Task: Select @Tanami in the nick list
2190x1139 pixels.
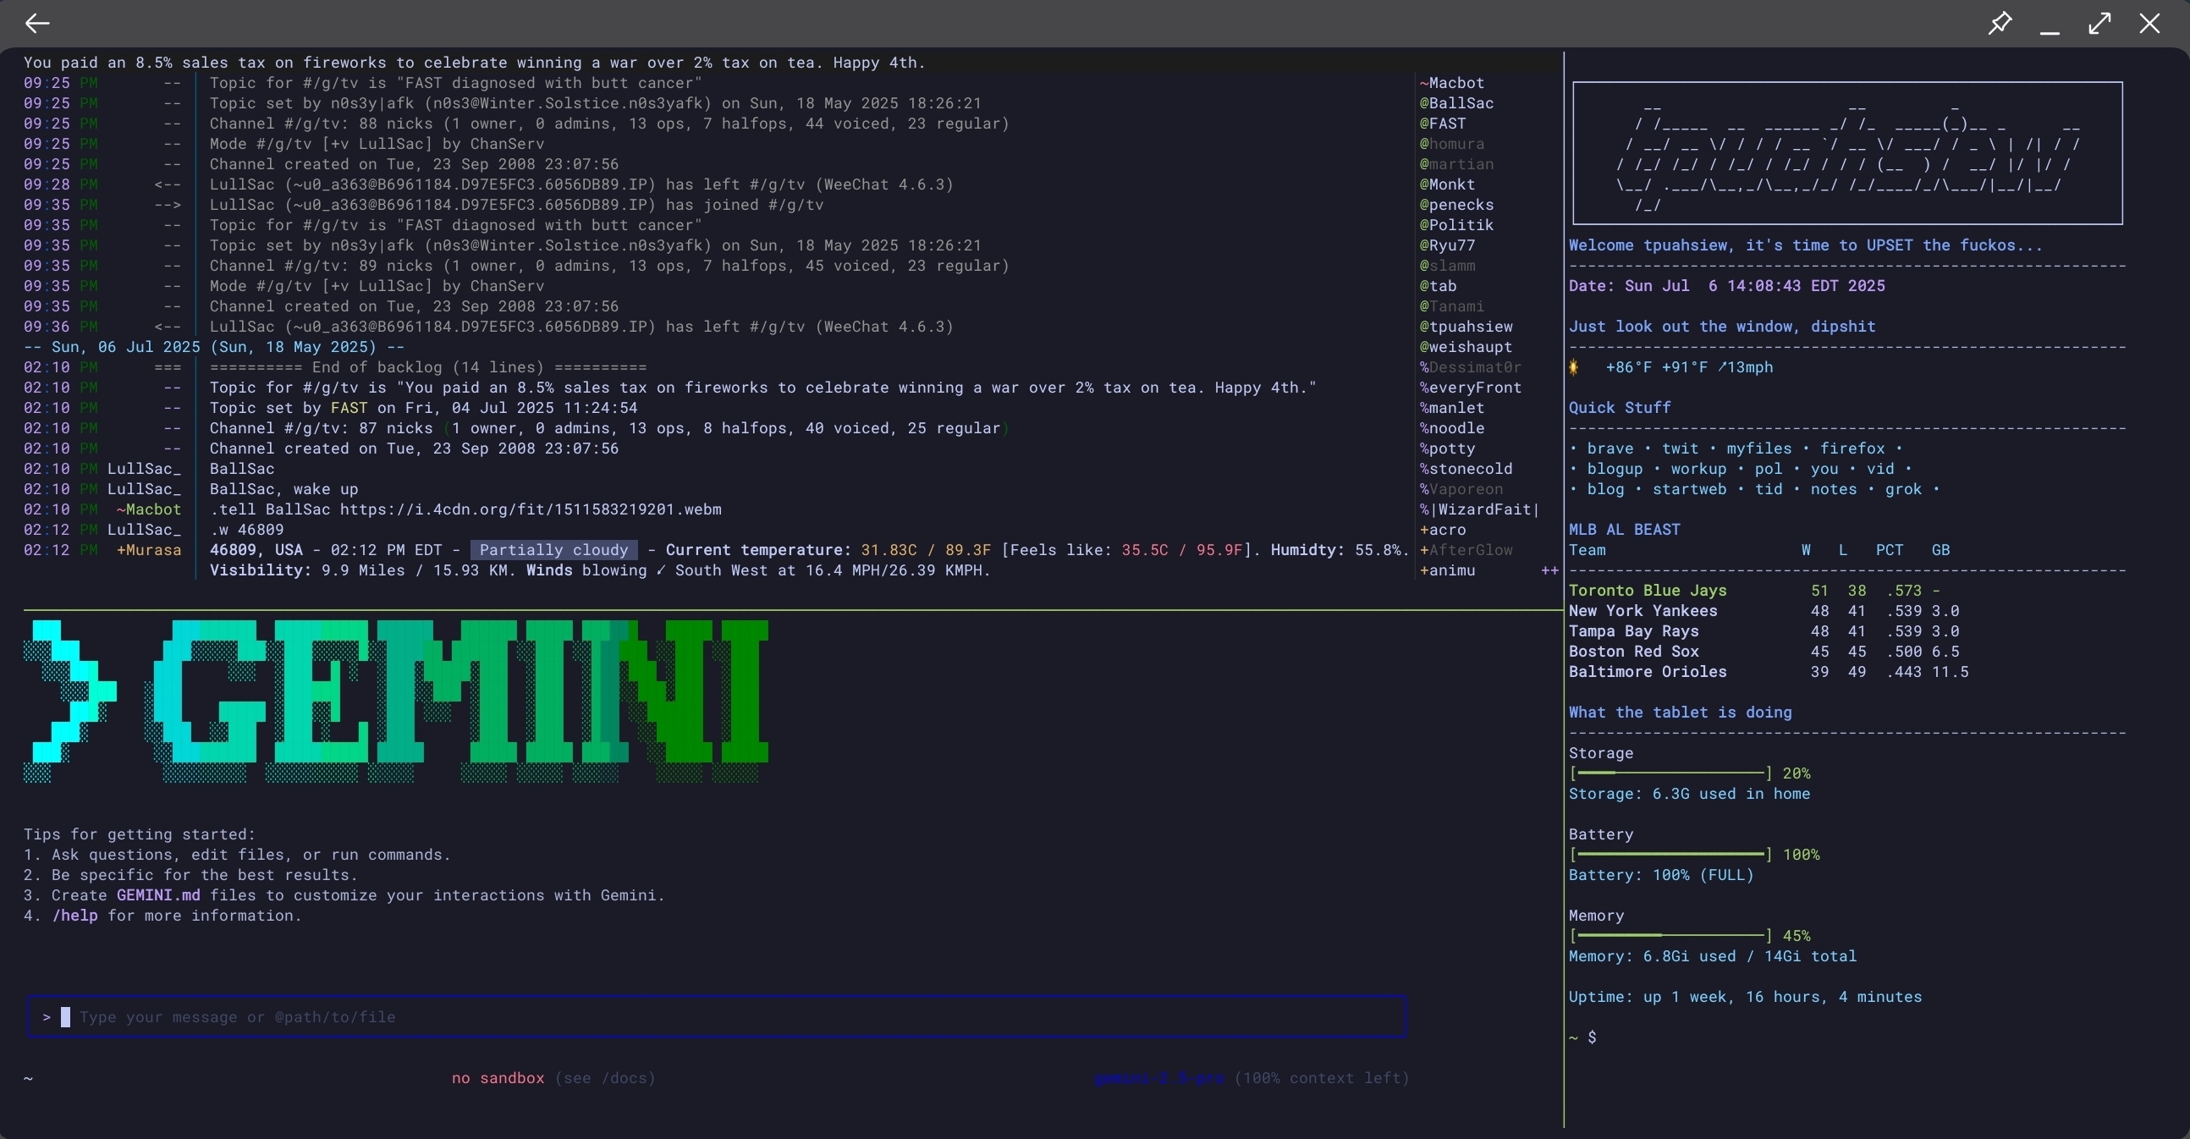Action: (1452, 307)
